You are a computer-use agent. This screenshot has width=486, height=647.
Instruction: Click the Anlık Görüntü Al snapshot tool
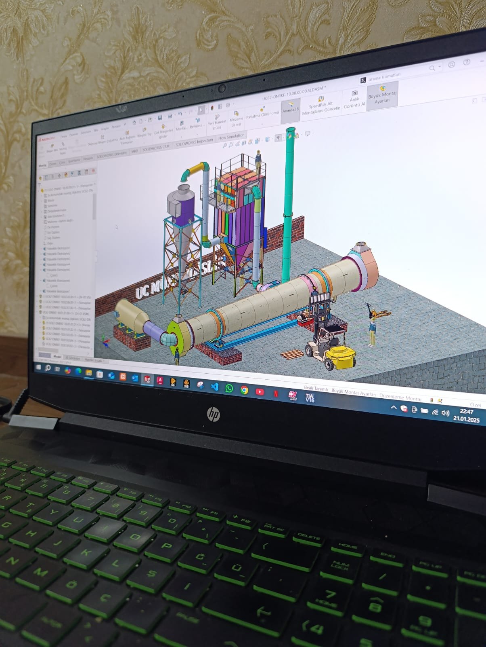[x=354, y=100]
